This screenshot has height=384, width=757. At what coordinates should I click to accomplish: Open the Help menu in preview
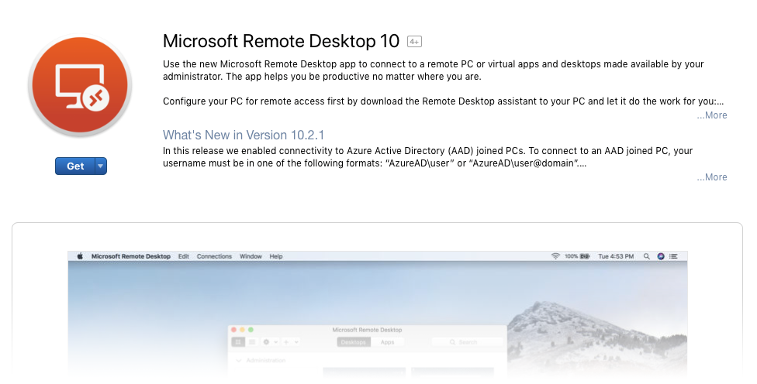pos(276,256)
